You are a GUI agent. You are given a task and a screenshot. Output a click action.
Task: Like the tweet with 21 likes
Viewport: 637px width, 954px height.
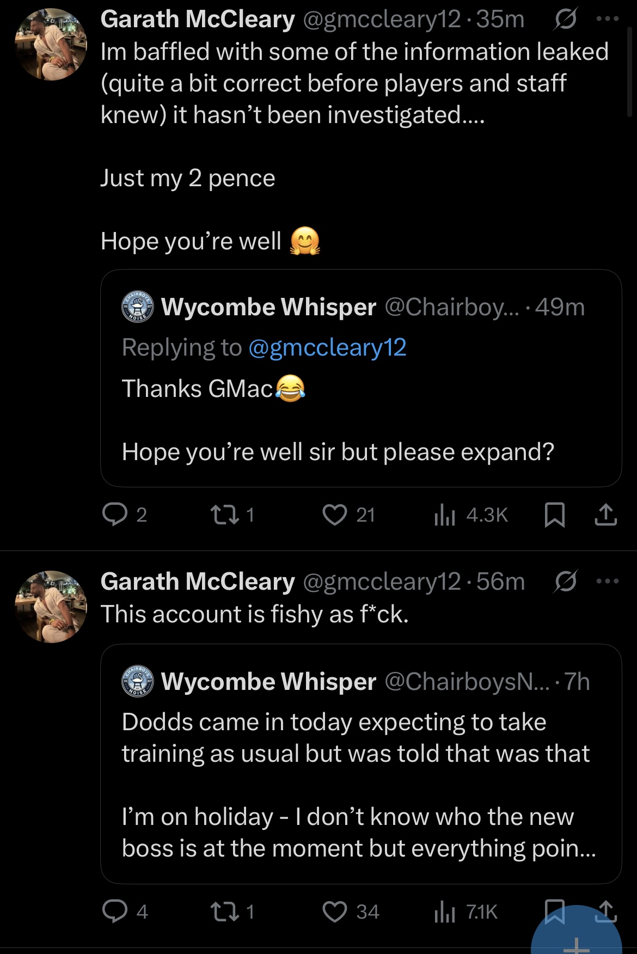pos(335,515)
